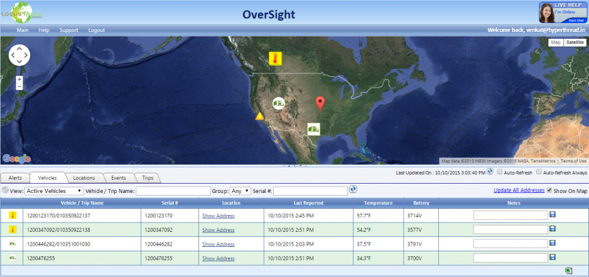This screenshot has height=277, width=589.
Task: Enable the Auto-Refresh checkbox
Action: coord(500,172)
